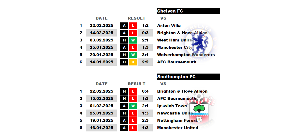This screenshot has height=139, width=295.
Task: Click the Chelsea table DATE column header
Action: (x=102, y=18)
